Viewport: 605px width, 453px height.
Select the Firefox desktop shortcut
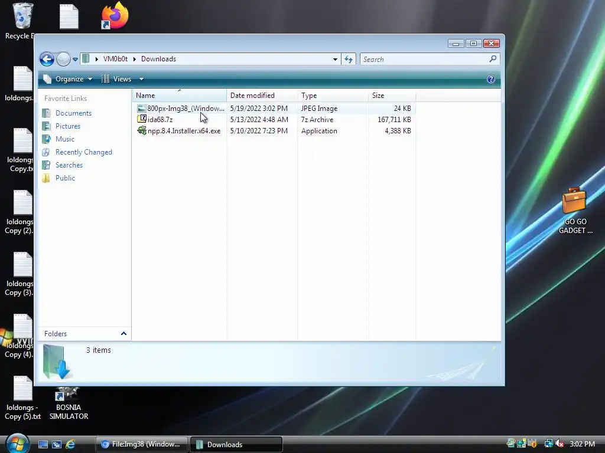pyautogui.click(x=115, y=15)
